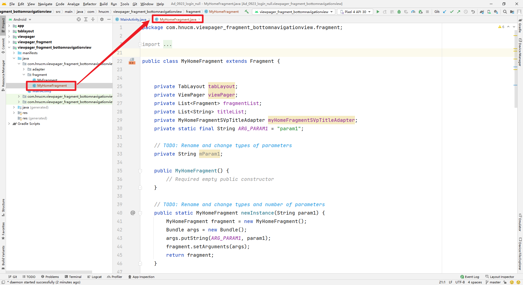Open the Pixel 4 API 30 device dropdown
Screen dimensions: 523x285
pyautogui.click(x=355, y=12)
